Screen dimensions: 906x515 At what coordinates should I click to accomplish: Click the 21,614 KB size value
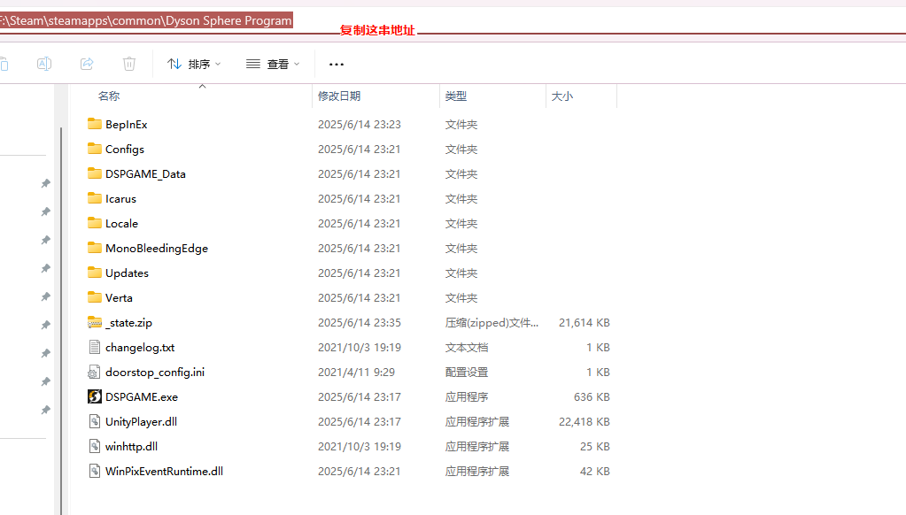[585, 323]
